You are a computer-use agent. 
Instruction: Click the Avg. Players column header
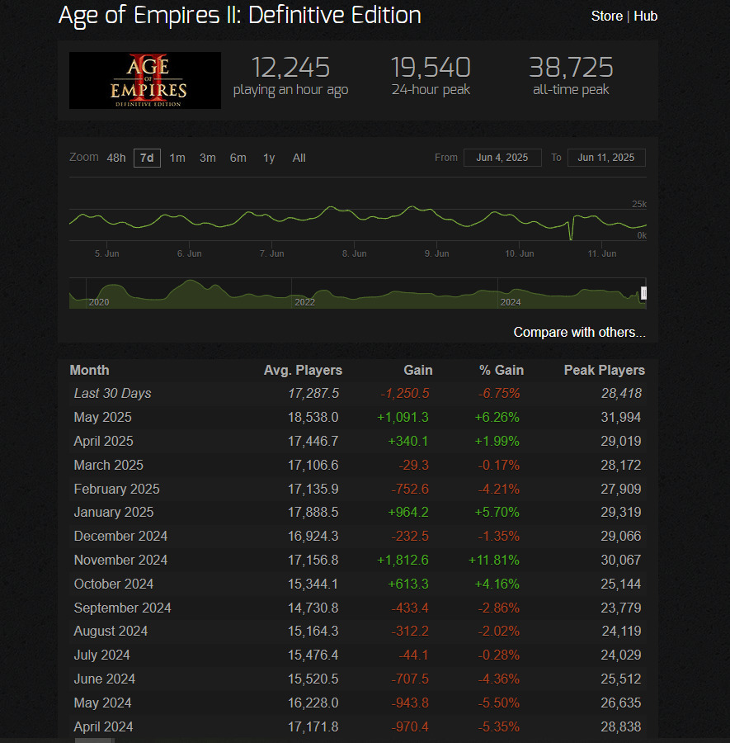[x=303, y=370]
